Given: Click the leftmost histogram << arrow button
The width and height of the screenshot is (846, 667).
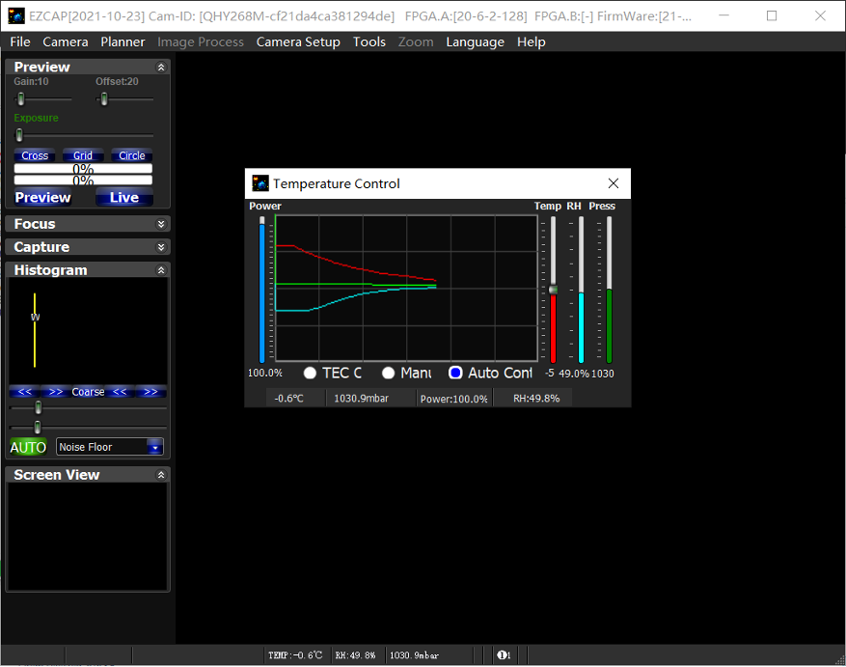Looking at the screenshot, I should pos(25,392).
